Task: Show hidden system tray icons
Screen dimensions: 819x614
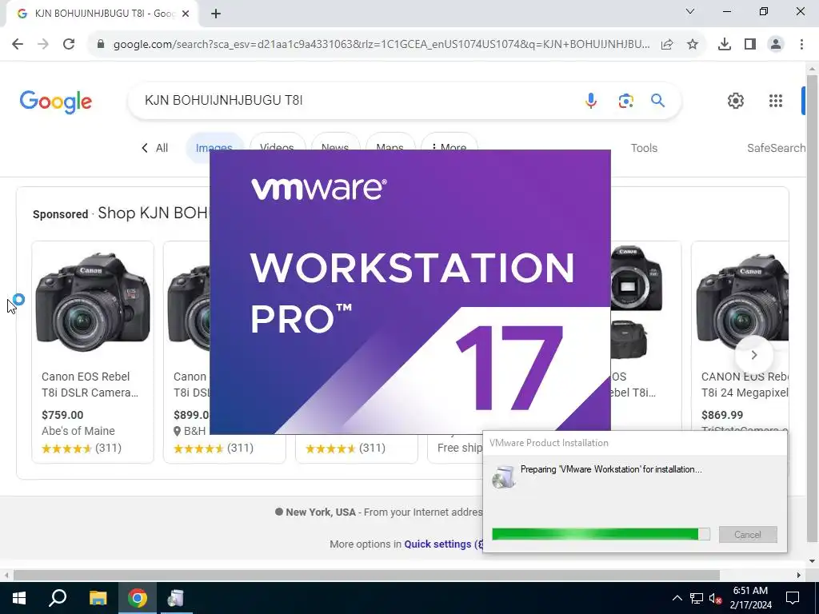Action: [x=677, y=598]
